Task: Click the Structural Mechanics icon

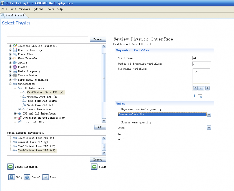Action: (x=15, y=79)
